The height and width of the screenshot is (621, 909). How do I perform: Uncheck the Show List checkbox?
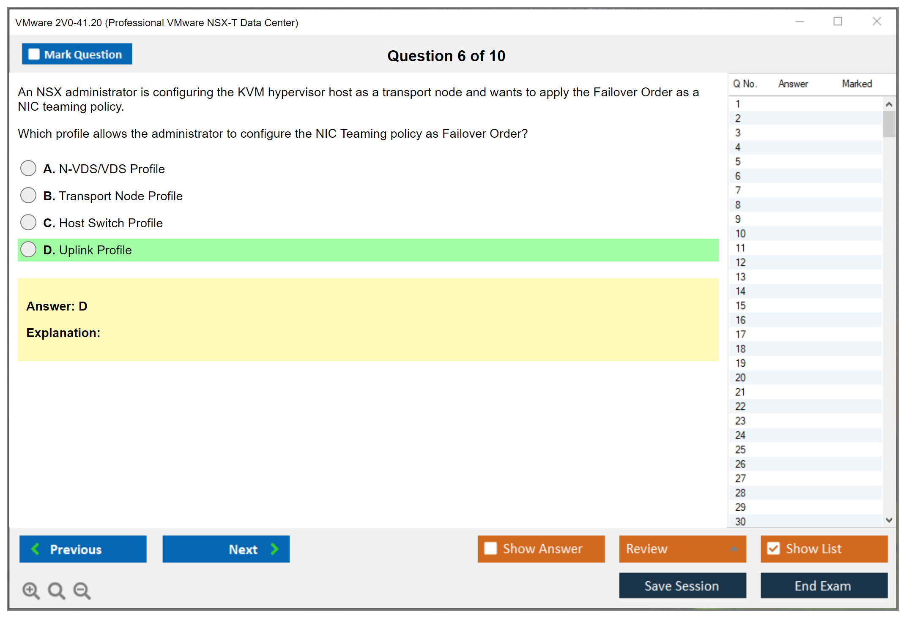point(773,548)
